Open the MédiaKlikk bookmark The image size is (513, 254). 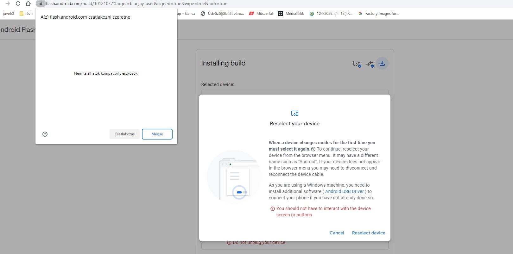pos(291,14)
